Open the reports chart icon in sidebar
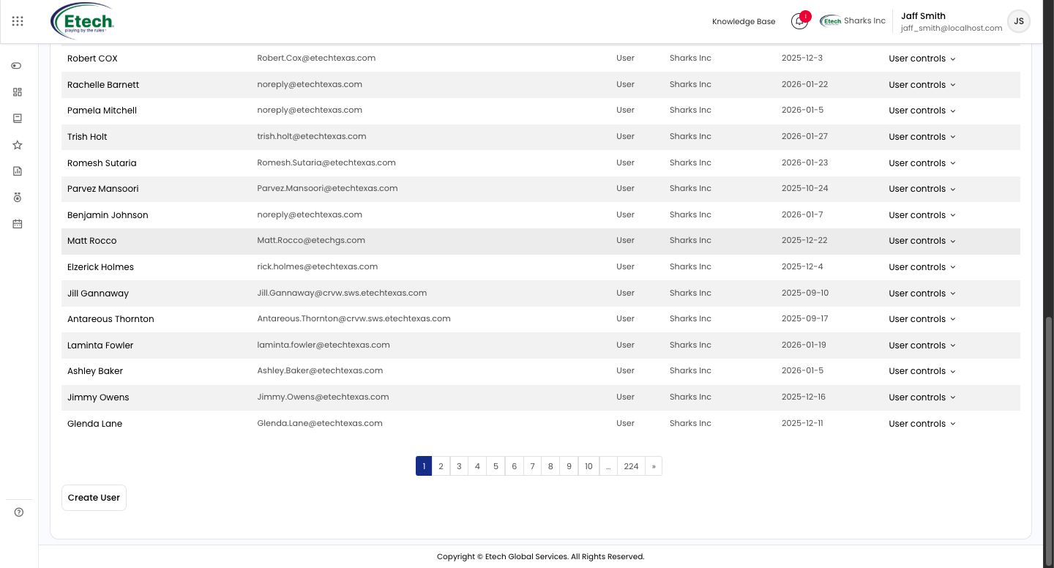 (x=18, y=171)
